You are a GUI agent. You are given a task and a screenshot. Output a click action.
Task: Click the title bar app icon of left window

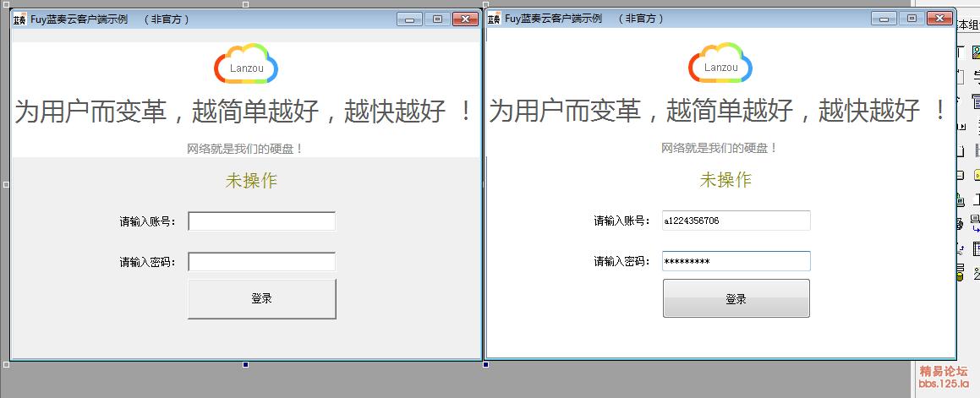click(20, 19)
